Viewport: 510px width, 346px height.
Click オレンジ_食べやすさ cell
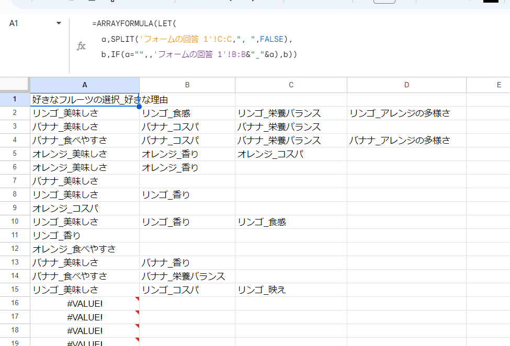pos(85,249)
